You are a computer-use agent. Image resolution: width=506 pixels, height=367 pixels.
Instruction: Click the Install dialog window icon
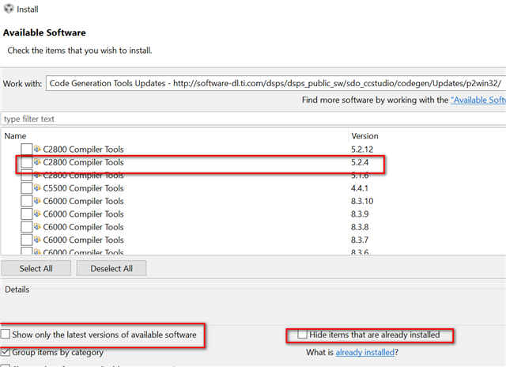pyautogui.click(x=8, y=9)
